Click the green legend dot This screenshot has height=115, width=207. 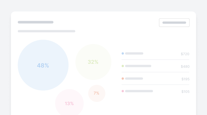(x=123, y=66)
